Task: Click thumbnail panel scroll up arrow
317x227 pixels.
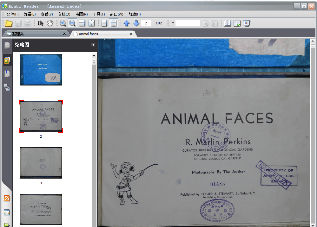Action: click(94, 55)
